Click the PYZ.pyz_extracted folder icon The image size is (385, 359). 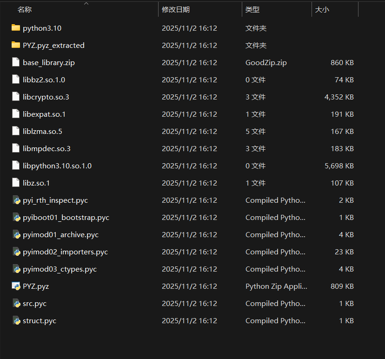click(x=16, y=45)
